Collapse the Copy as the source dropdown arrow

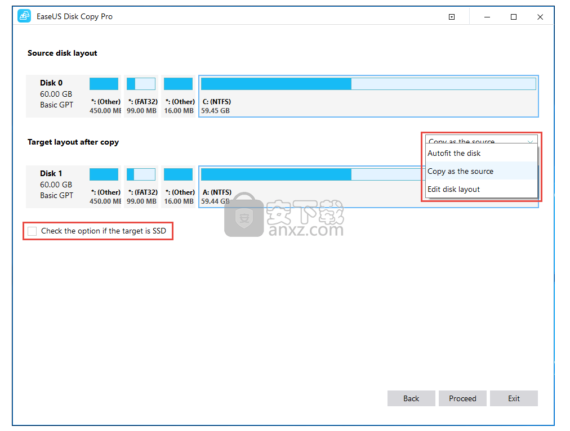click(530, 141)
